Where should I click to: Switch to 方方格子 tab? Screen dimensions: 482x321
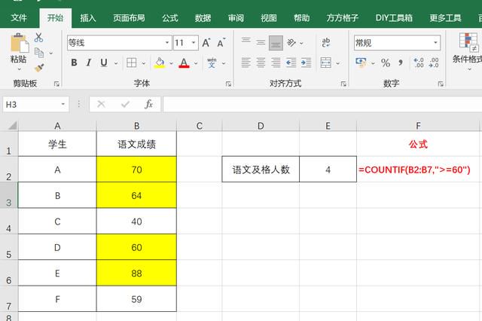pos(343,18)
